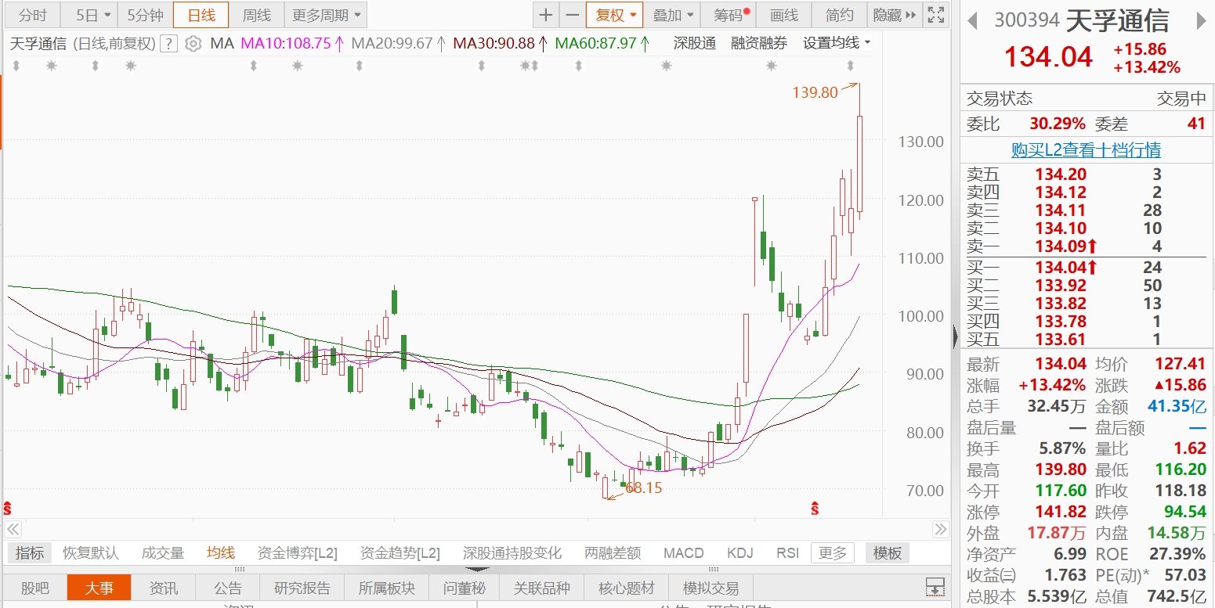Switch to 简约 simple mode
This screenshot has width=1215, height=608.
coord(839,15)
